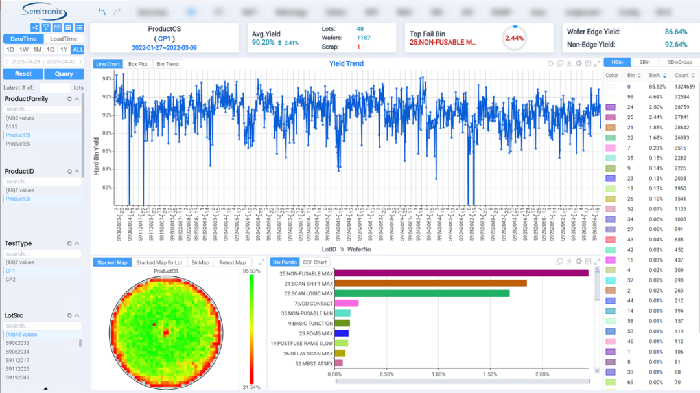Select the 1W time range option
700x393 pixels.
24,50
